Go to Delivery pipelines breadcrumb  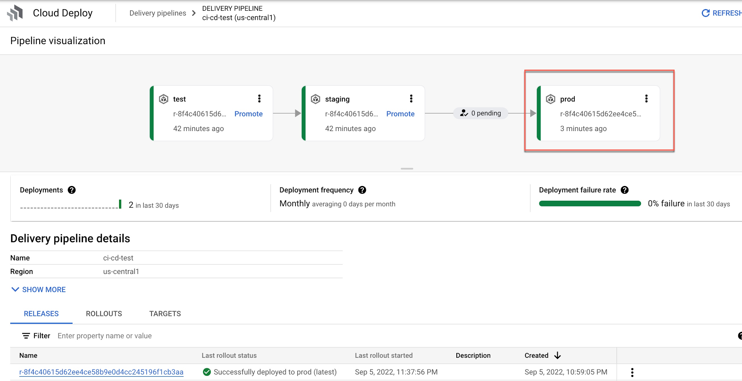158,13
